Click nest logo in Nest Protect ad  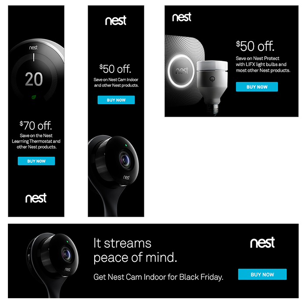coord(182,17)
